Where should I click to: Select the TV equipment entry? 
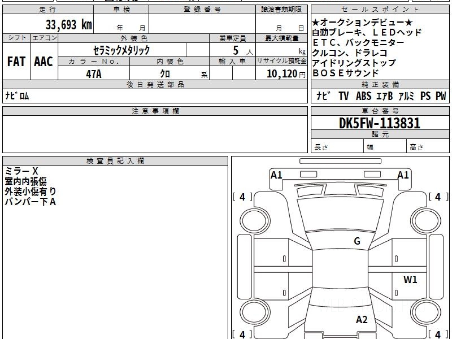(x=344, y=96)
